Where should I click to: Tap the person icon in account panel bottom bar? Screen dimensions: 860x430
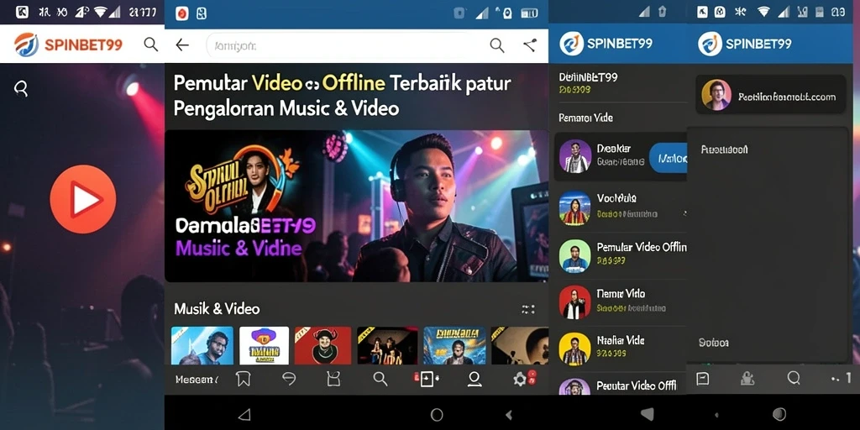[747, 378]
